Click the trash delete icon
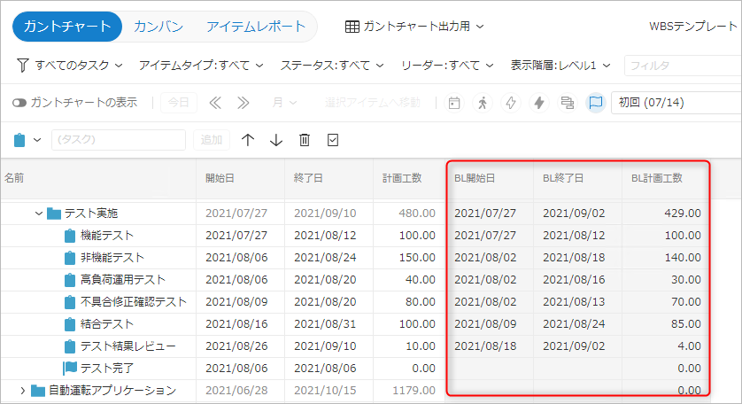This screenshot has width=742, height=404. [x=305, y=140]
